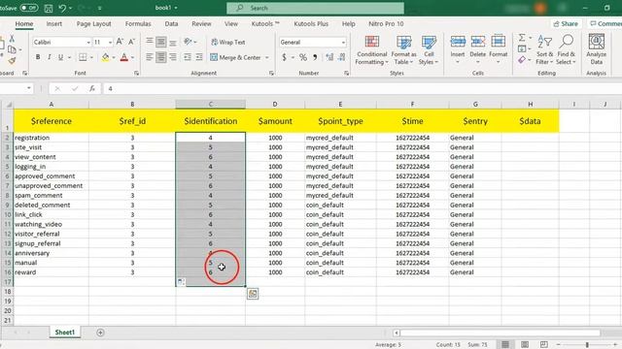
Task: Click Format as Table
Action: point(403,49)
